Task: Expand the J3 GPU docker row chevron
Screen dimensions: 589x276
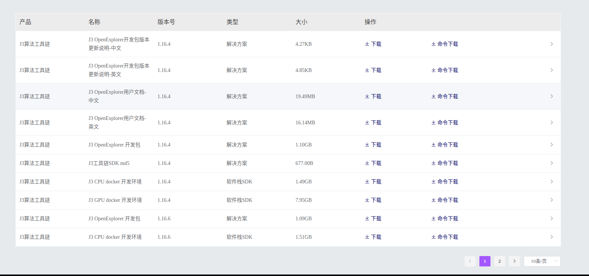Action: [x=551, y=200]
